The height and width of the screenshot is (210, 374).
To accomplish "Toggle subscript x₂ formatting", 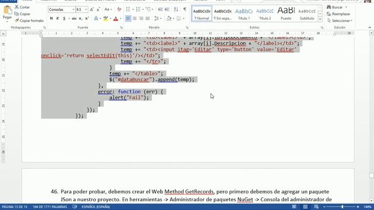I will [x=81, y=18].
